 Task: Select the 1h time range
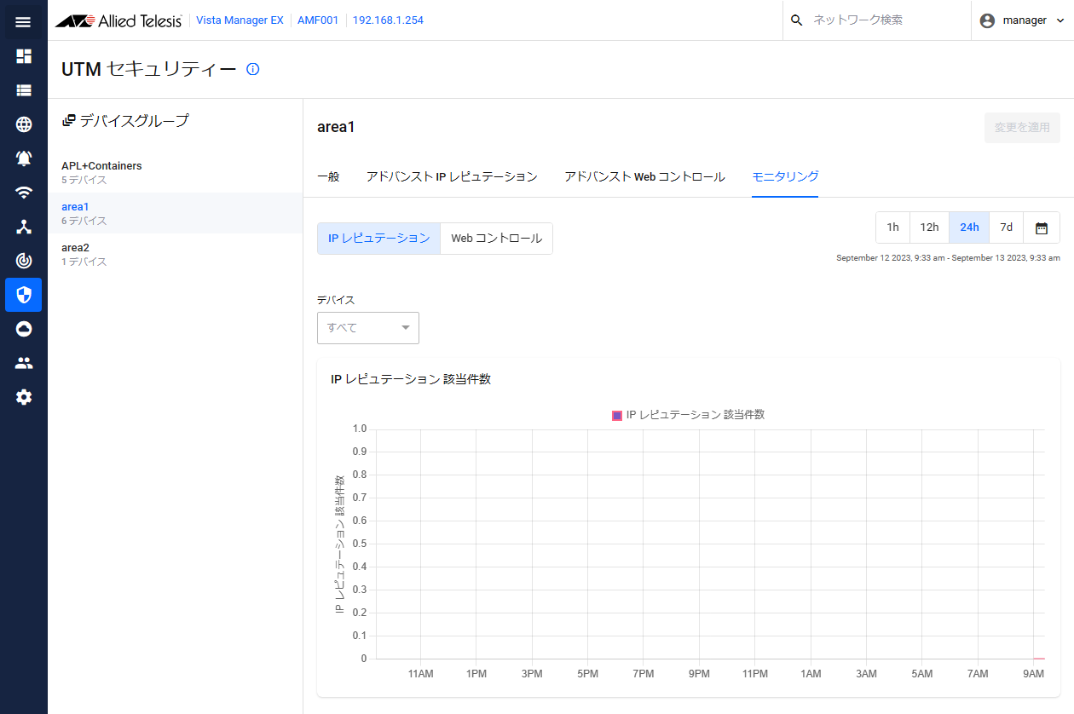pyautogui.click(x=892, y=227)
